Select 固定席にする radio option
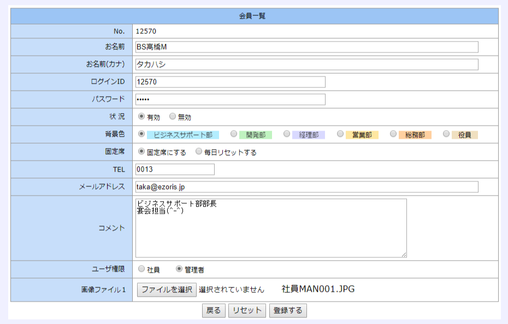508x324 pixels. [x=141, y=151]
